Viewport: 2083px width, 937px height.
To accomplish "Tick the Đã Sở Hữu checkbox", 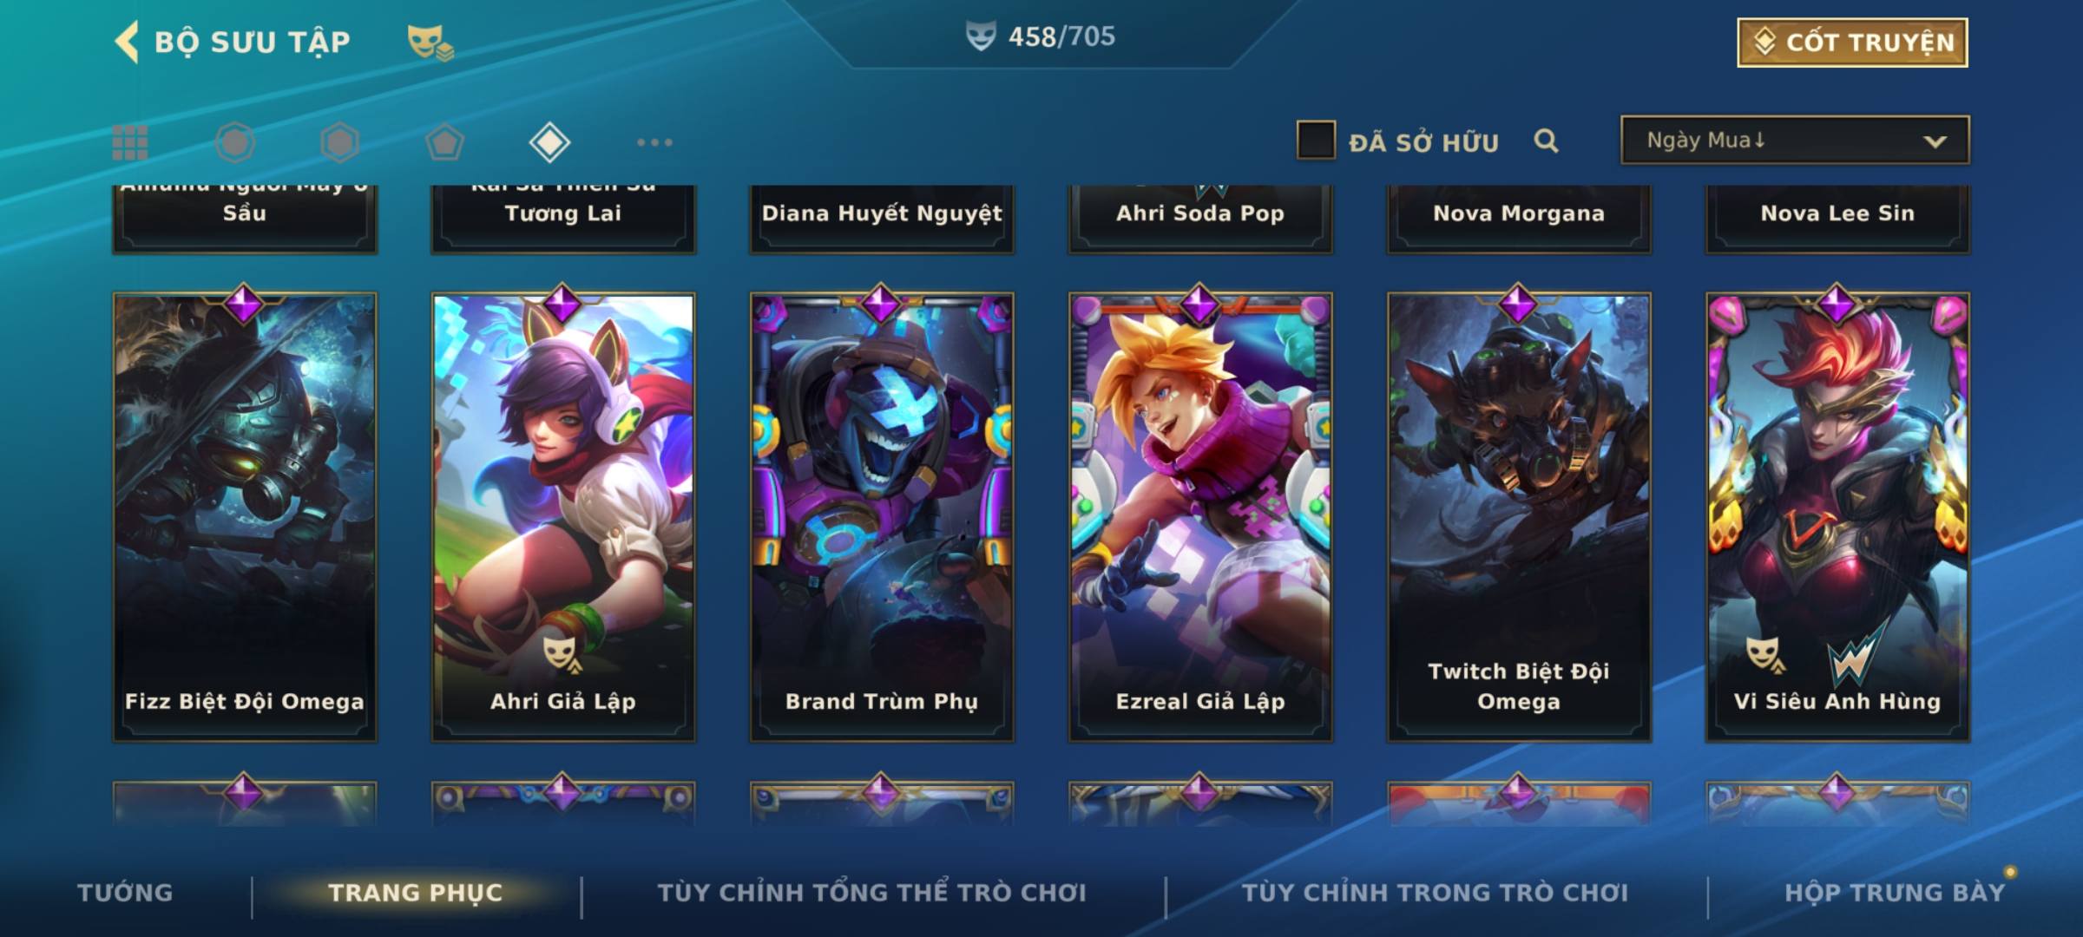I will [x=1316, y=141].
